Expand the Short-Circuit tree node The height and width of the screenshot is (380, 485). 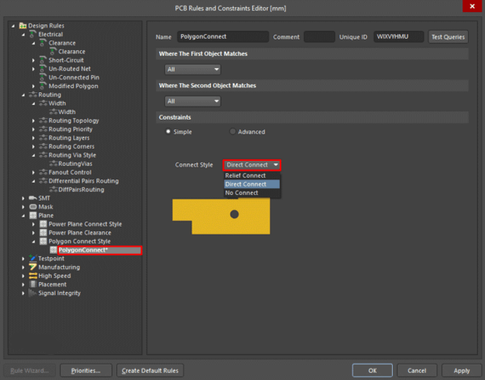click(x=33, y=61)
